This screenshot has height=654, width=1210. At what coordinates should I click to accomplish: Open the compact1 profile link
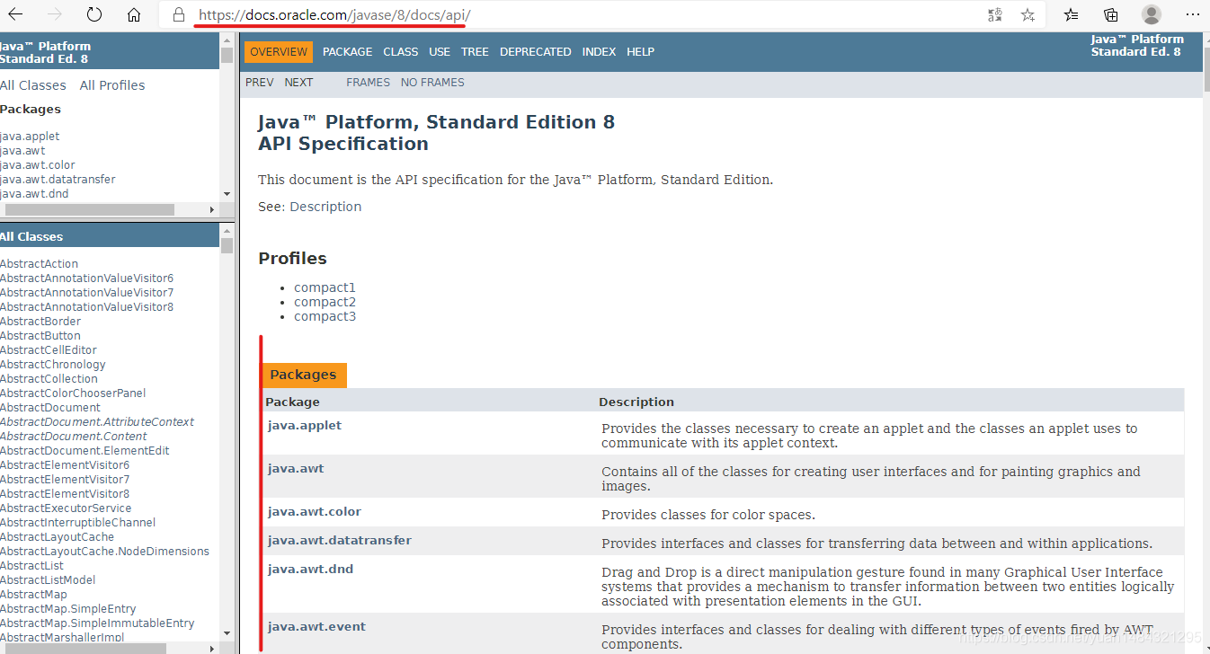325,288
